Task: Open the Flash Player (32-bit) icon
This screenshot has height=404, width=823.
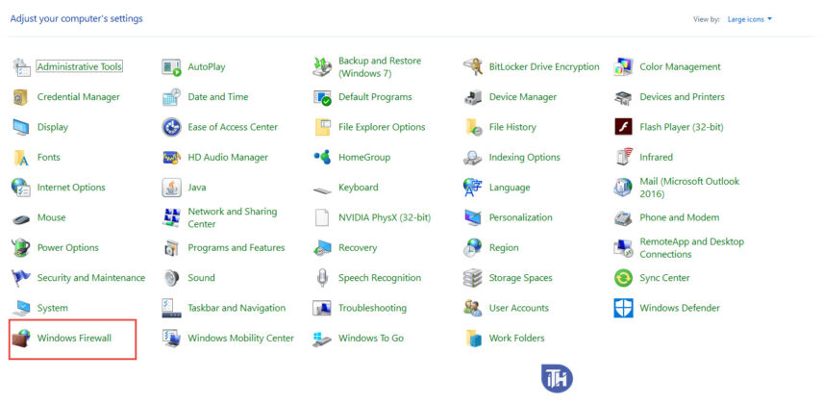Action: (624, 127)
